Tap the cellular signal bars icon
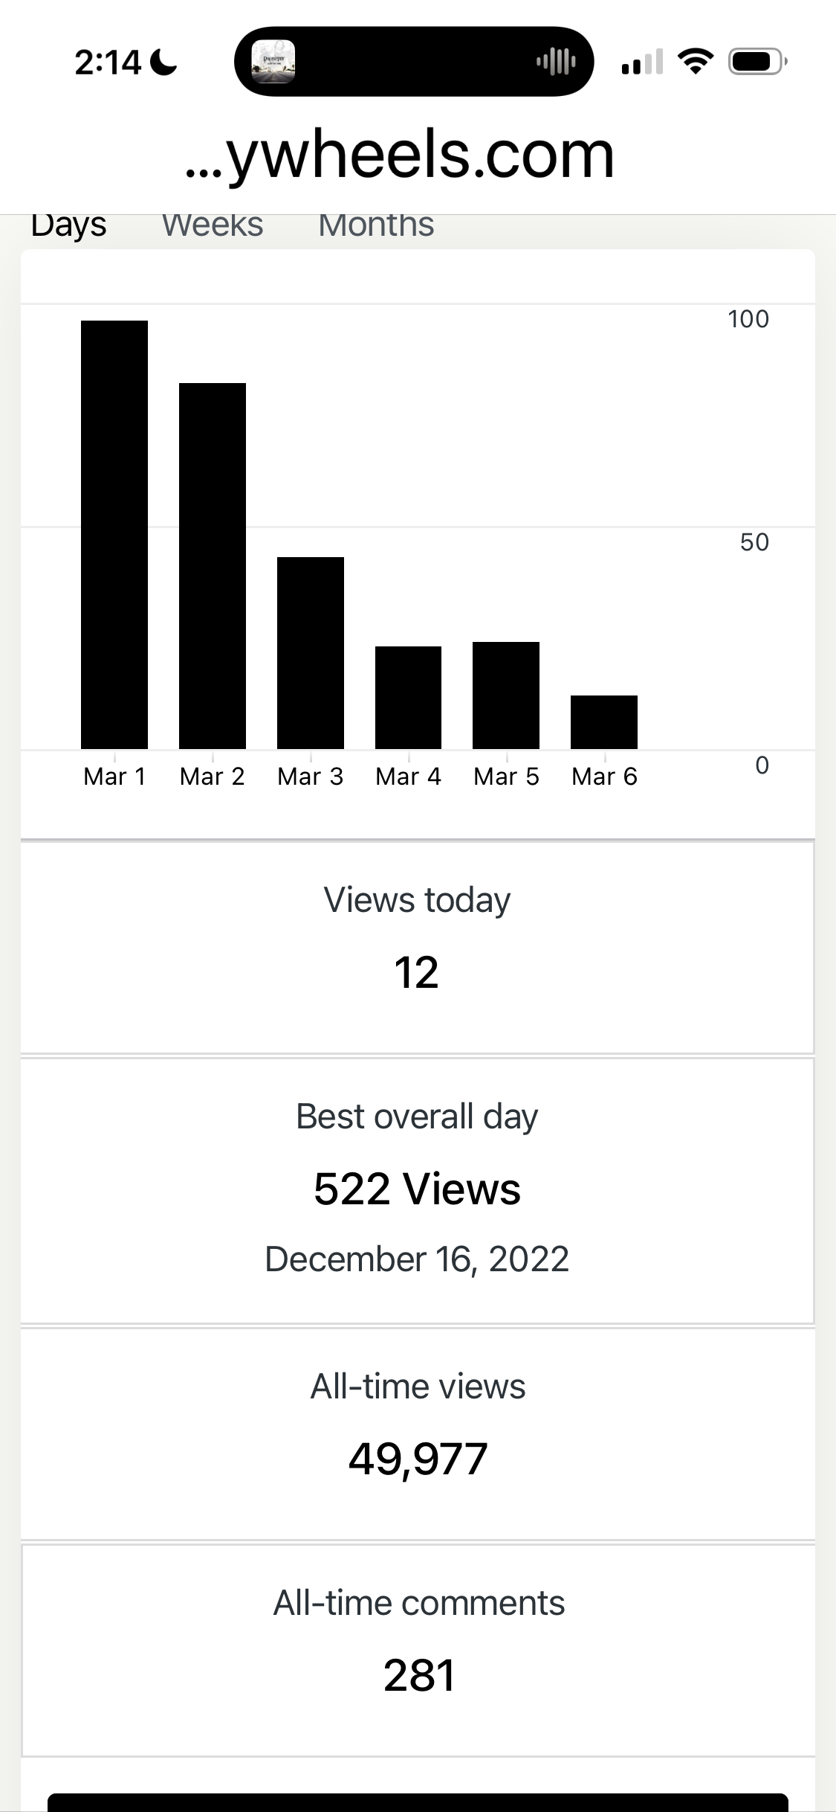 642,62
